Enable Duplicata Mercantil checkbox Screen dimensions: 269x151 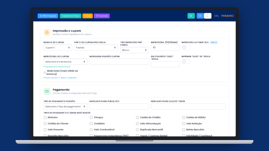tap(137, 130)
